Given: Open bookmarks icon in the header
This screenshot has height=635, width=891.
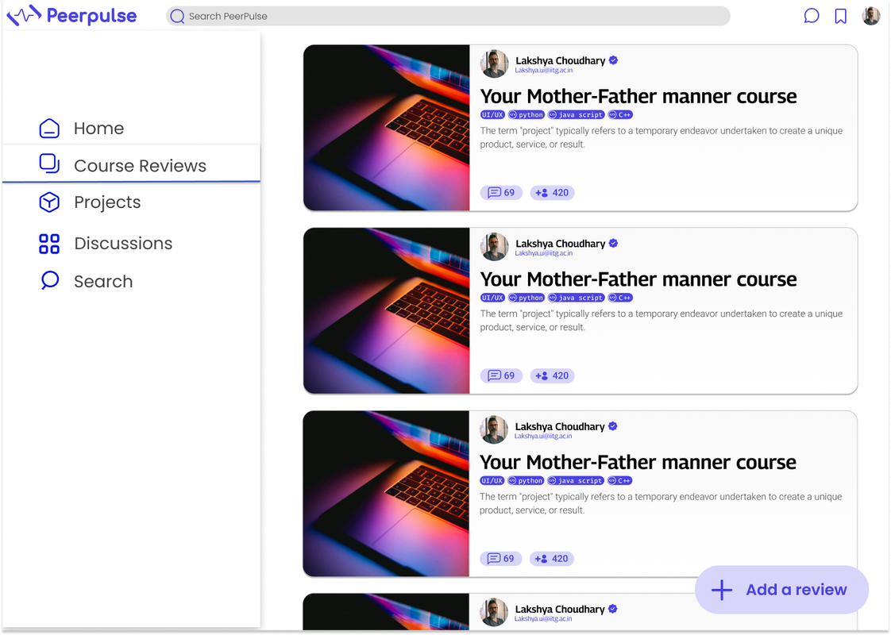Looking at the screenshot, I should [x=840, y=16].
